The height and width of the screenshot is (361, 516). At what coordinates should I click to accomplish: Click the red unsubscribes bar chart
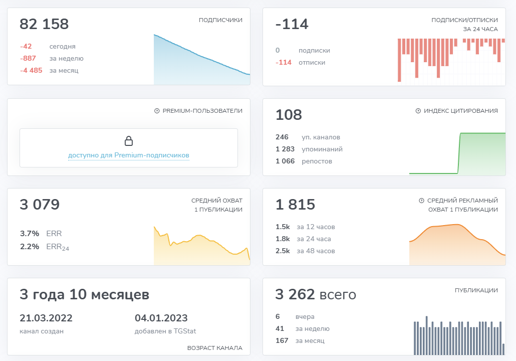pos(451,60)
